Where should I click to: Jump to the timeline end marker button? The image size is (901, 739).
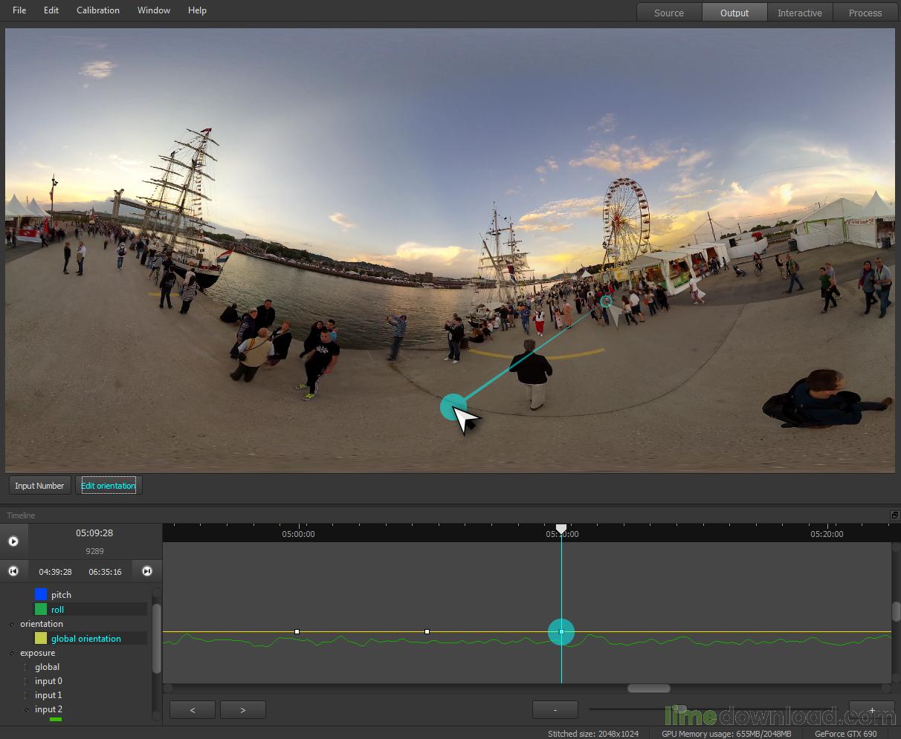147,571
